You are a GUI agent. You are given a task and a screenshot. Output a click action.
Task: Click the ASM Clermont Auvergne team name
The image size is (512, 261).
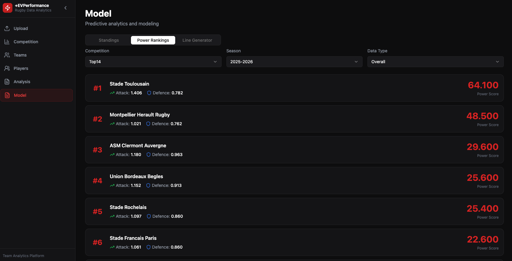coord(138,145)
